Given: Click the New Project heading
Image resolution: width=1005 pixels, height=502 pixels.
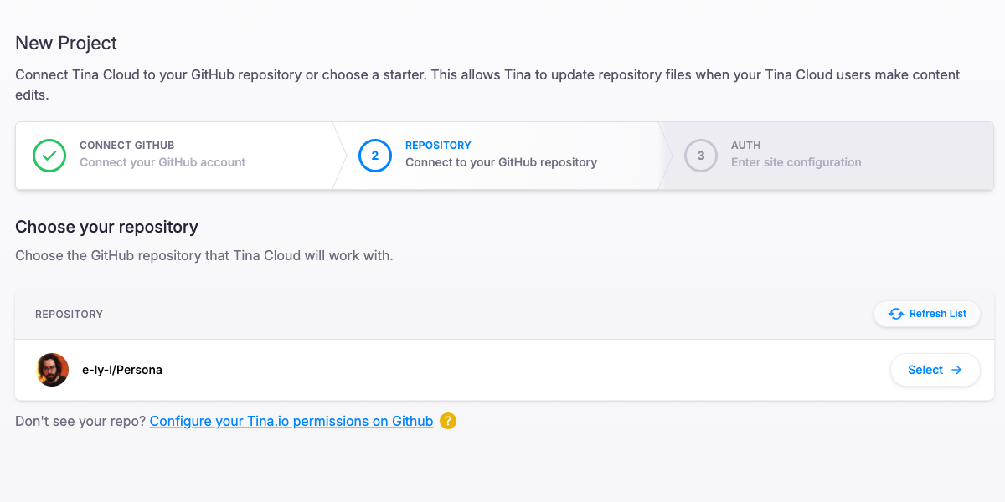Looking at the screenshot, I should coord(66,43).
